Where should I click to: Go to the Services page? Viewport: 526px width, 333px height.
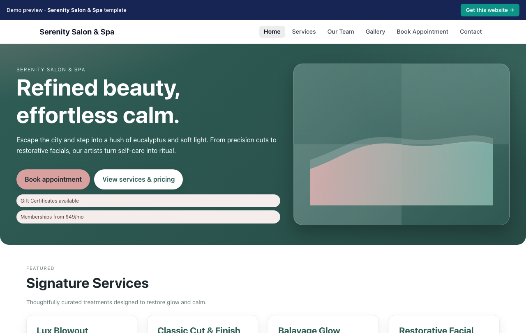[304, 32]
